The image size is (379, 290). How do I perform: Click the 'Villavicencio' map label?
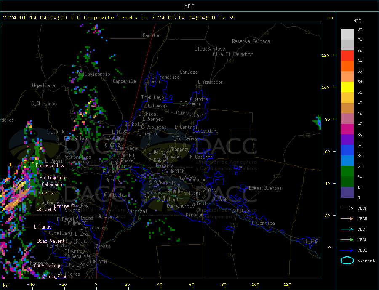[93, 74]
